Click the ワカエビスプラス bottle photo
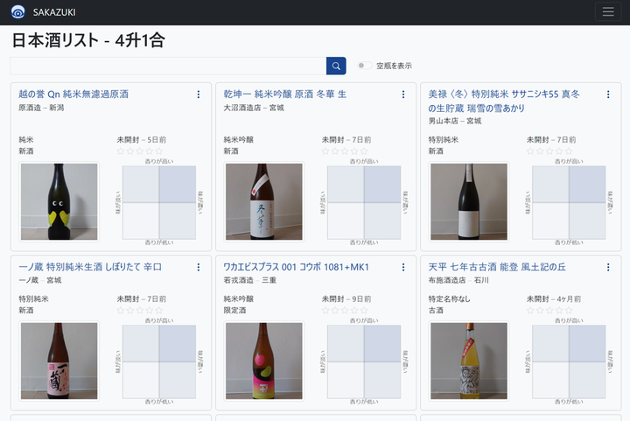630x421 pixels. pos(264,361)
